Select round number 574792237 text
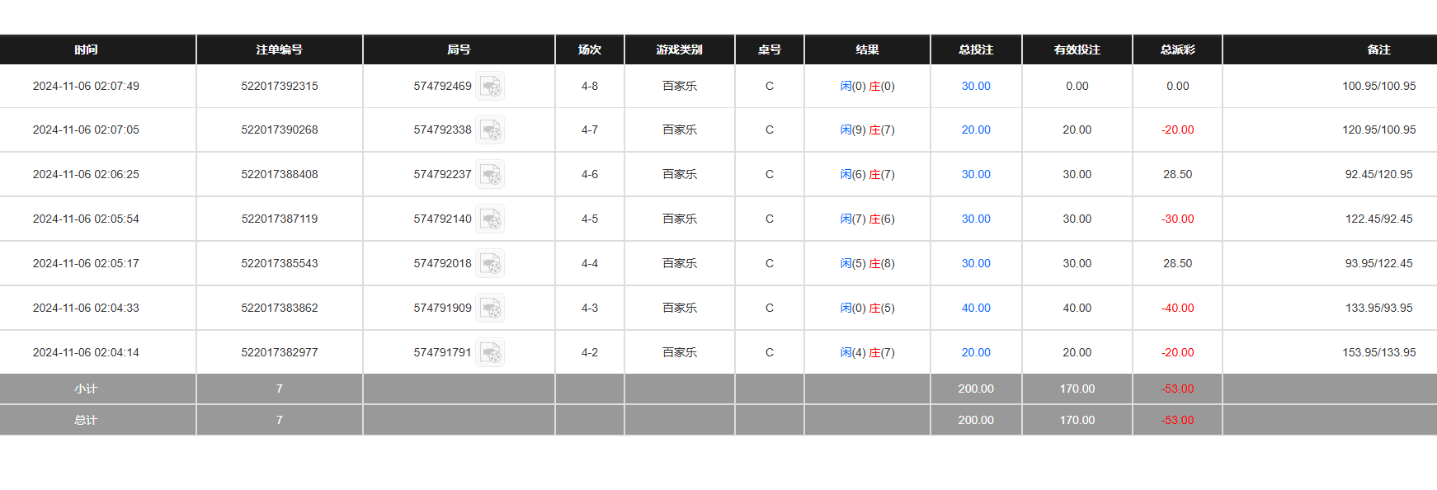 (x=442, y=174)
